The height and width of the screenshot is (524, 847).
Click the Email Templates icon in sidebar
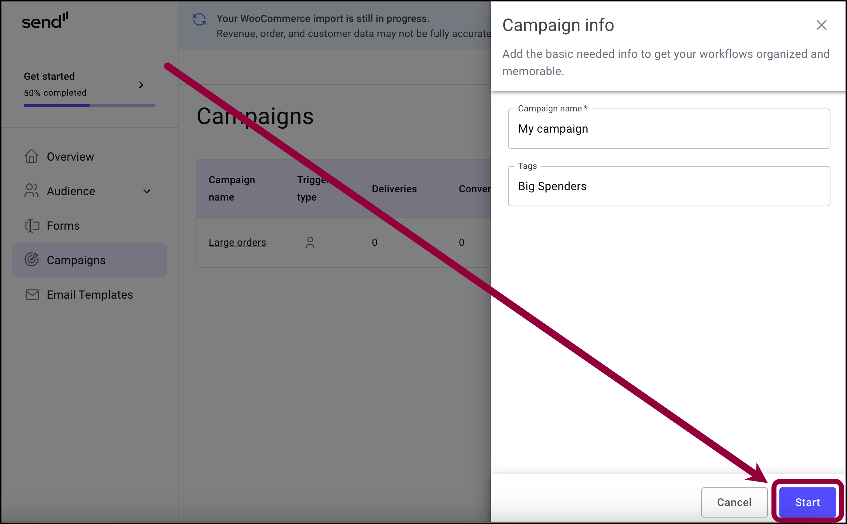point(32,295)
